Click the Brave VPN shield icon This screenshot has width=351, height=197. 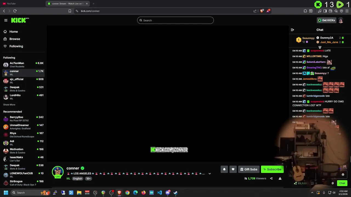click(x=341, y=11)
